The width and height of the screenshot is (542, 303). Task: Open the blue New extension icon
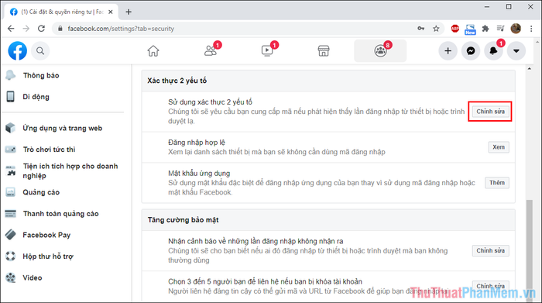tap(470, 29)
